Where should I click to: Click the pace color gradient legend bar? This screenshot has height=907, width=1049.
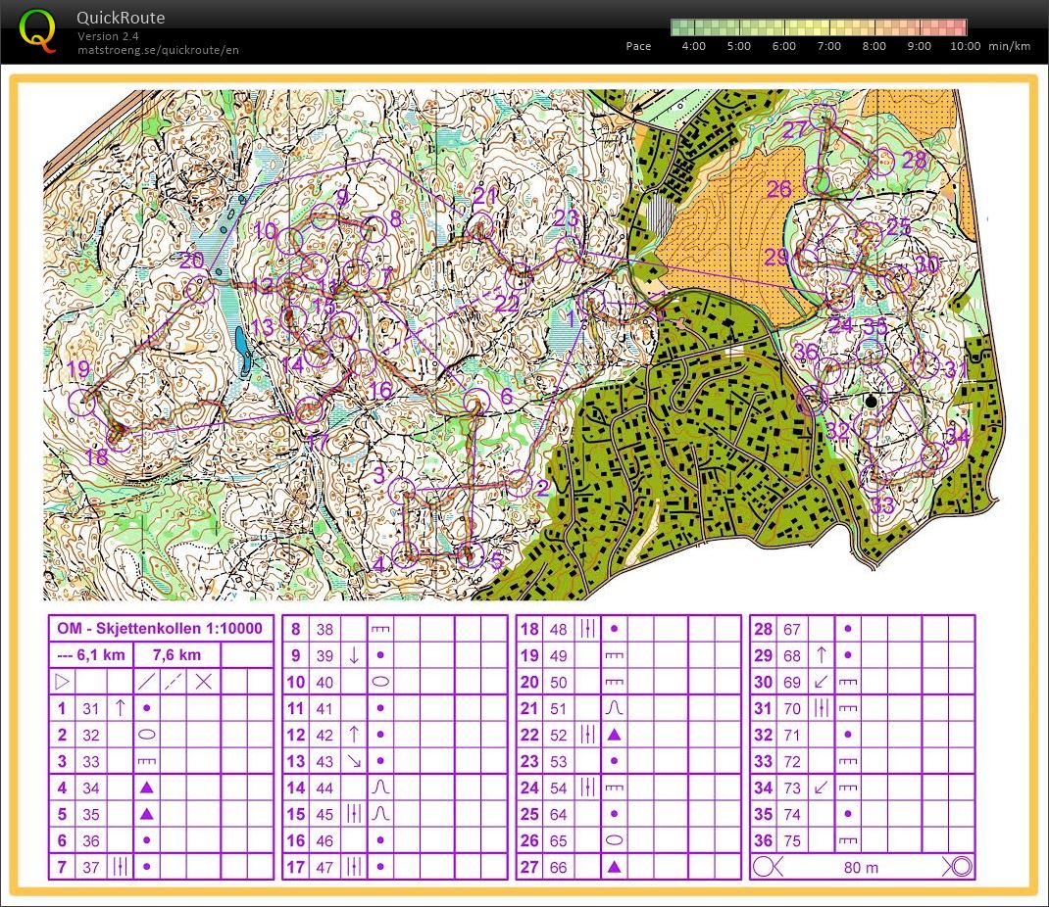[x=819, y=27]
